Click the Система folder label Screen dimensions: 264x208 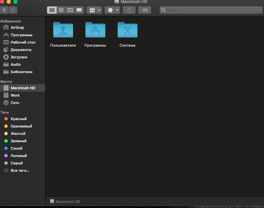point(127,45)
